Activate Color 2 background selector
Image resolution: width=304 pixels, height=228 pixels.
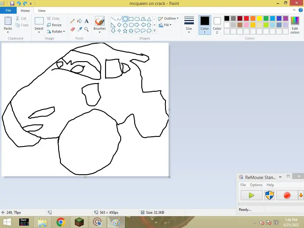click(x=217, y=25)
